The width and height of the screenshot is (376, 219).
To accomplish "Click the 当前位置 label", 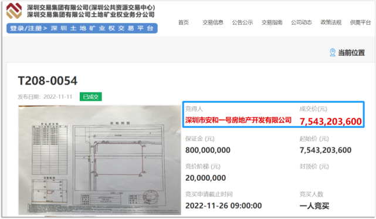I will [351, 53].
